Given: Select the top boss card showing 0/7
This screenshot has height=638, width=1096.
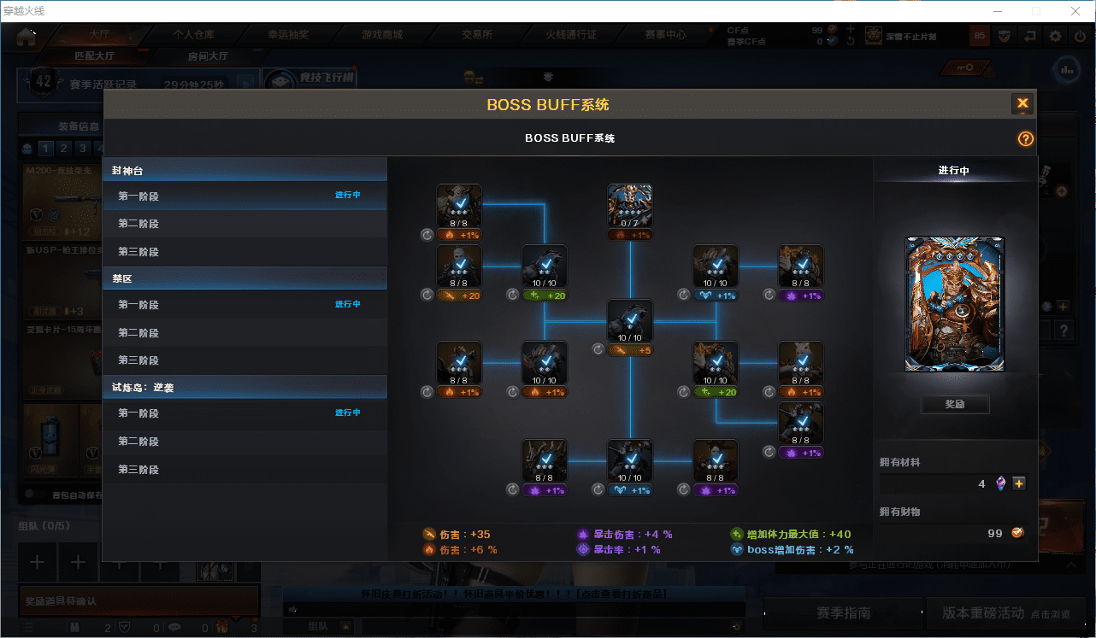Looking at the screenshot, I should tap(630, 206).
